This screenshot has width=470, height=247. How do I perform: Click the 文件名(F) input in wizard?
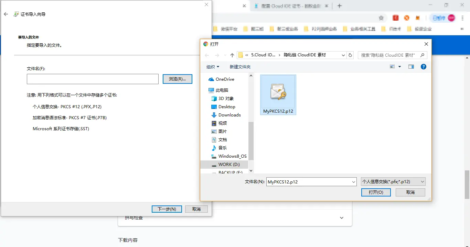pos(93,79)
